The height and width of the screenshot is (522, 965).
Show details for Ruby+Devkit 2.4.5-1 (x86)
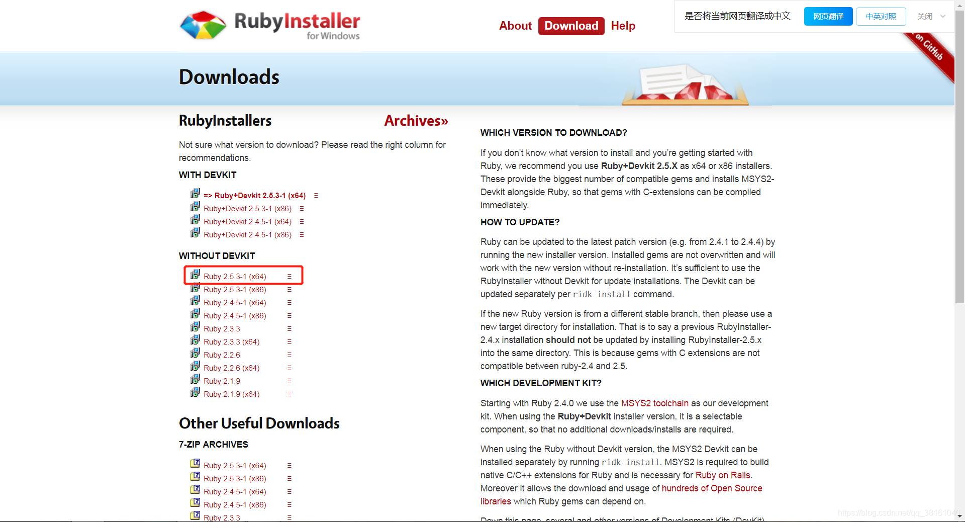[x=302, y=235]
